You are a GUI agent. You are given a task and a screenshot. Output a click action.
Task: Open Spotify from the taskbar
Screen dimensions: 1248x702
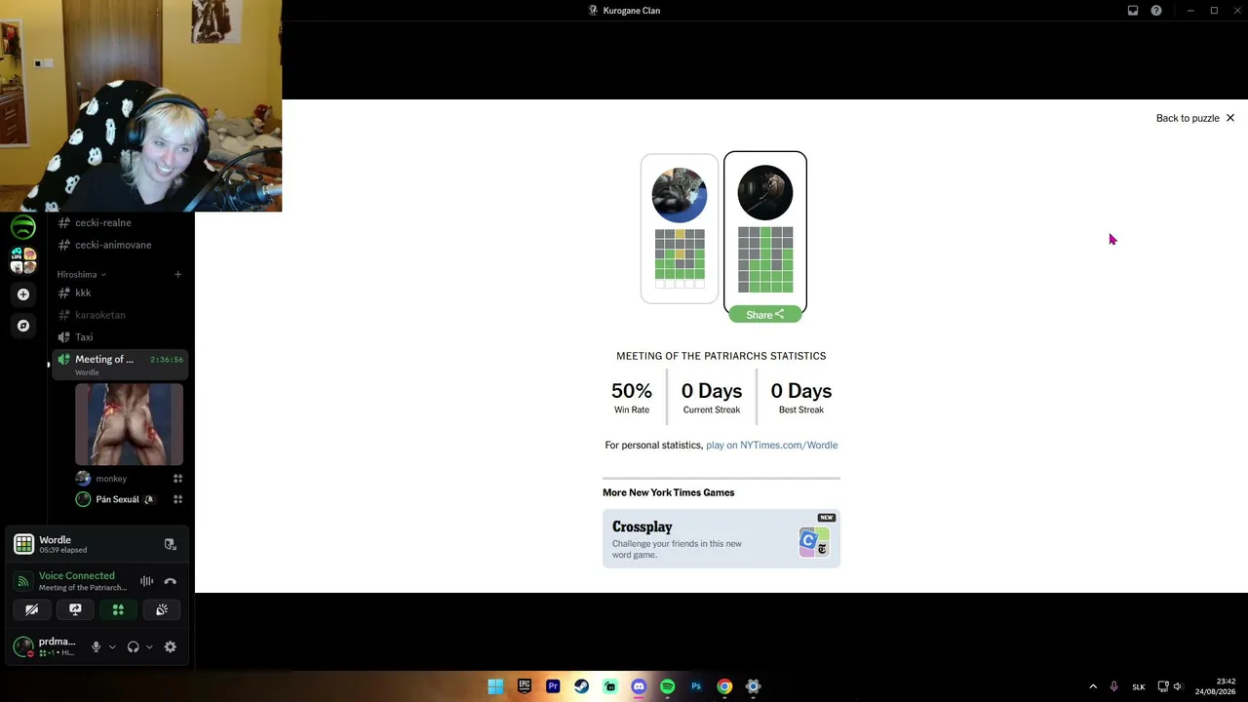(x=667, y=686)
